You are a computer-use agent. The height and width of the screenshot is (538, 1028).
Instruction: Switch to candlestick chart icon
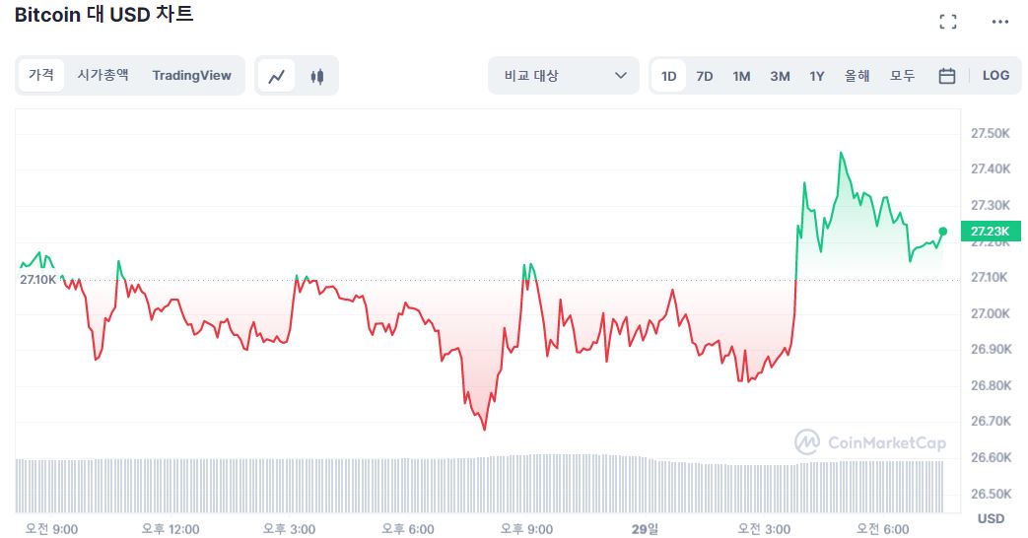tap(317, 76)
